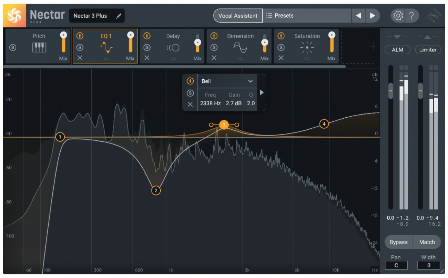Viewport: 448px width, 278px height.
Task: Click the pencil icon to rename preset
Action: pyautogui.click(x=119, y=16)
